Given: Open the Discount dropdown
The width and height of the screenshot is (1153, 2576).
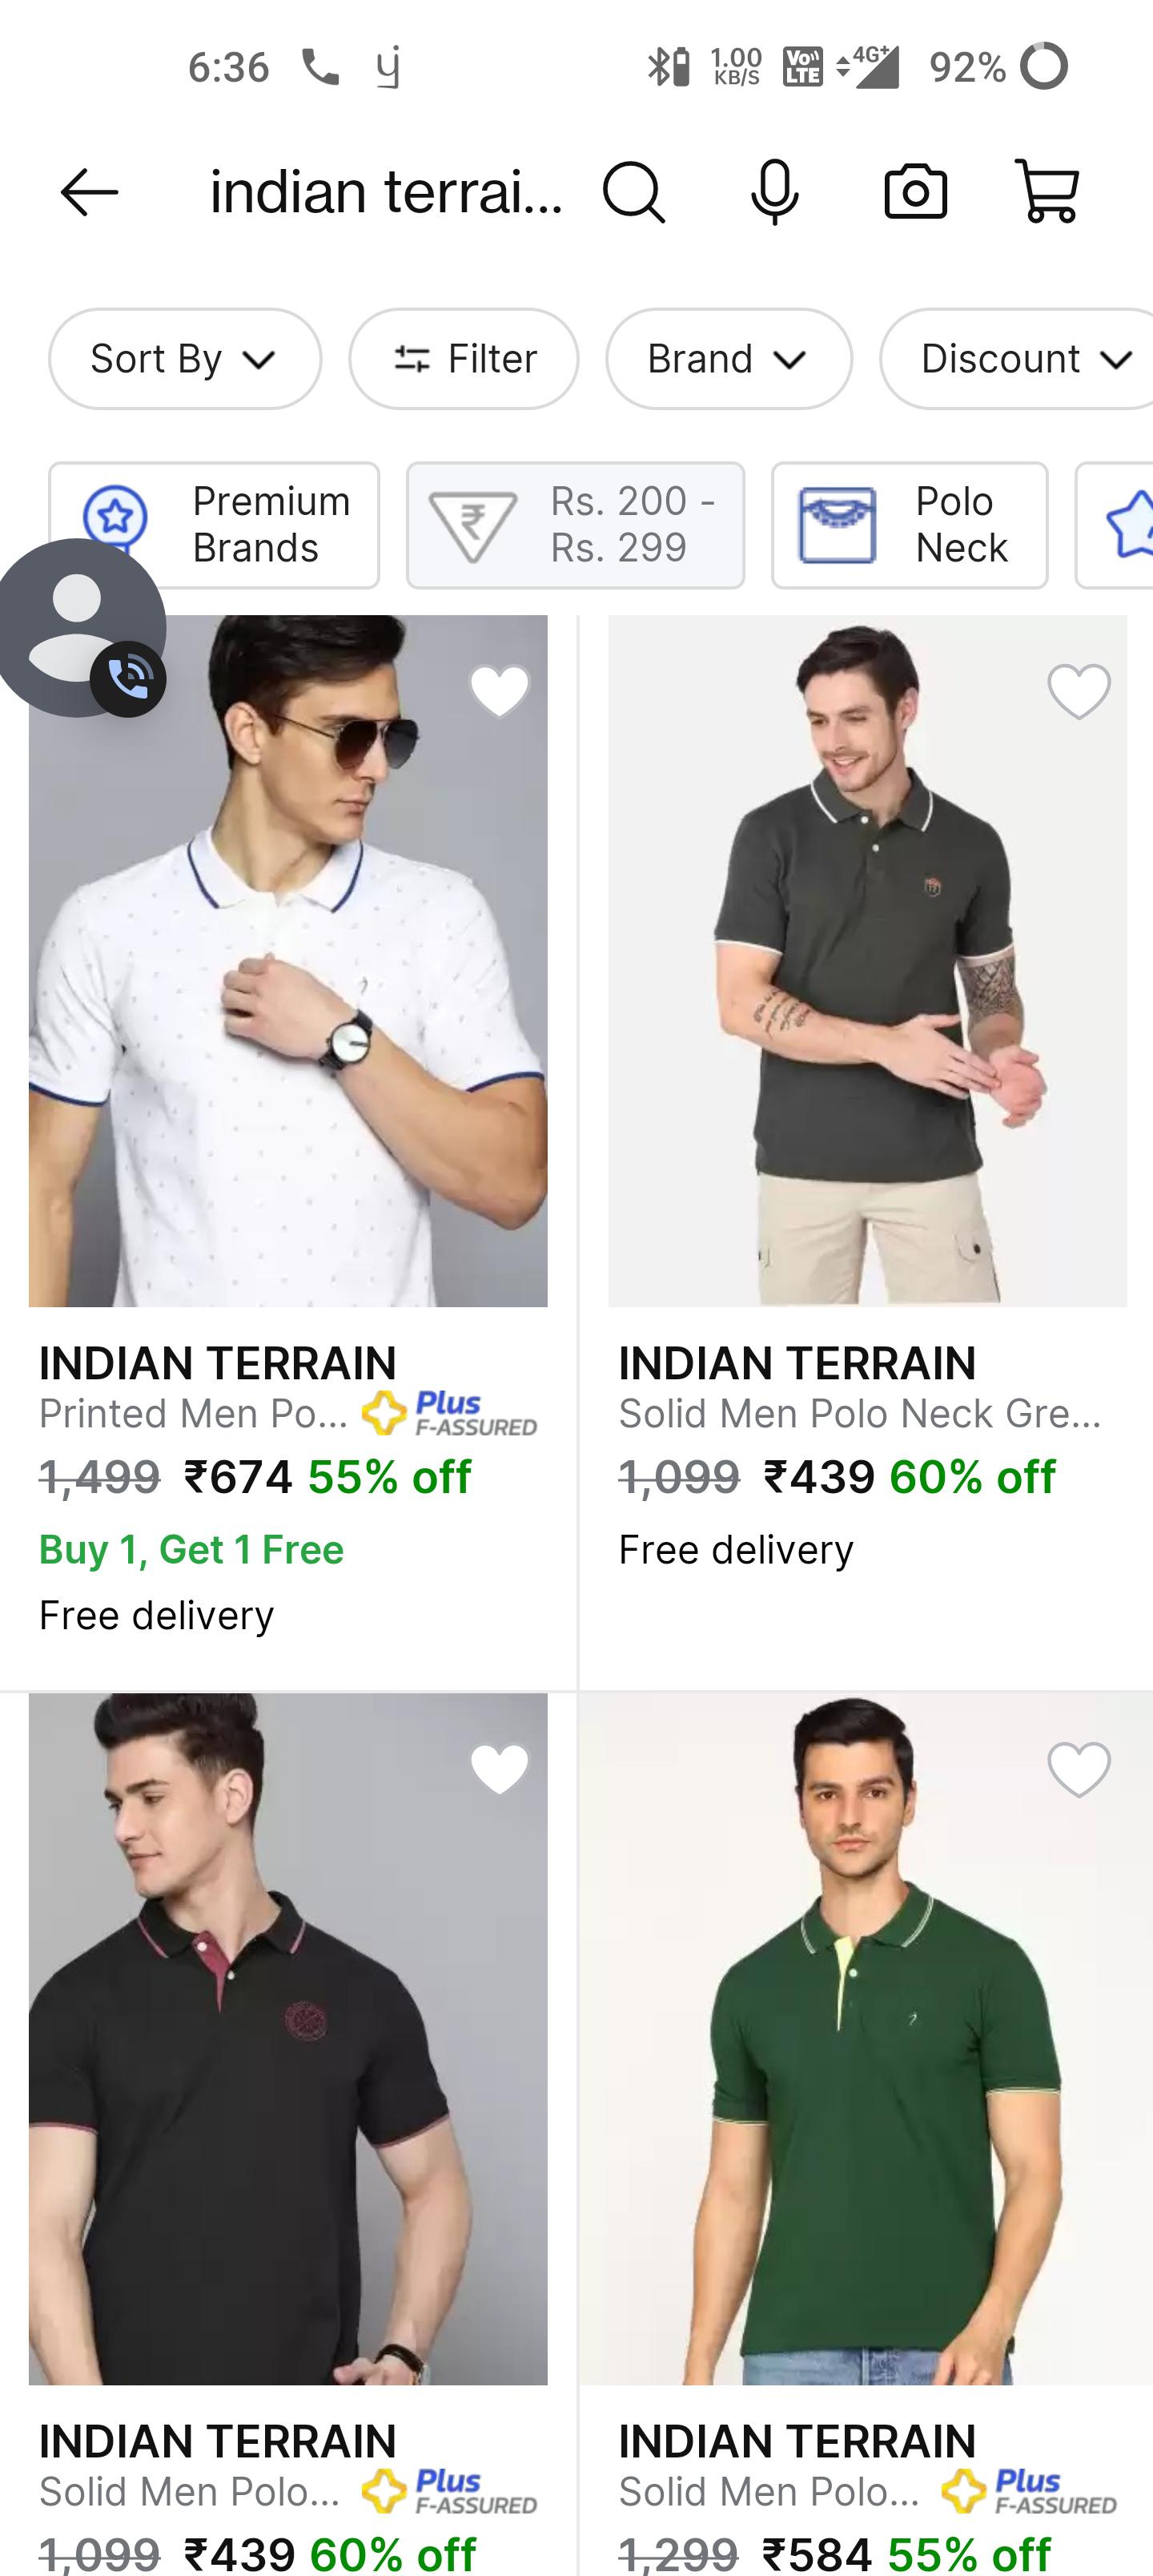Looking at the screenshot, I should tap(1016, 358).
